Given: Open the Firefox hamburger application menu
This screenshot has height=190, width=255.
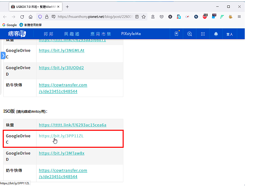Looking at the screenshot, I should pos(239,17).
